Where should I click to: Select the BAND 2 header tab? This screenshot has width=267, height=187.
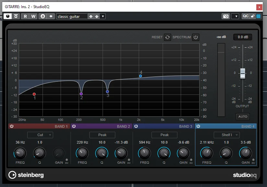point(101,126)
